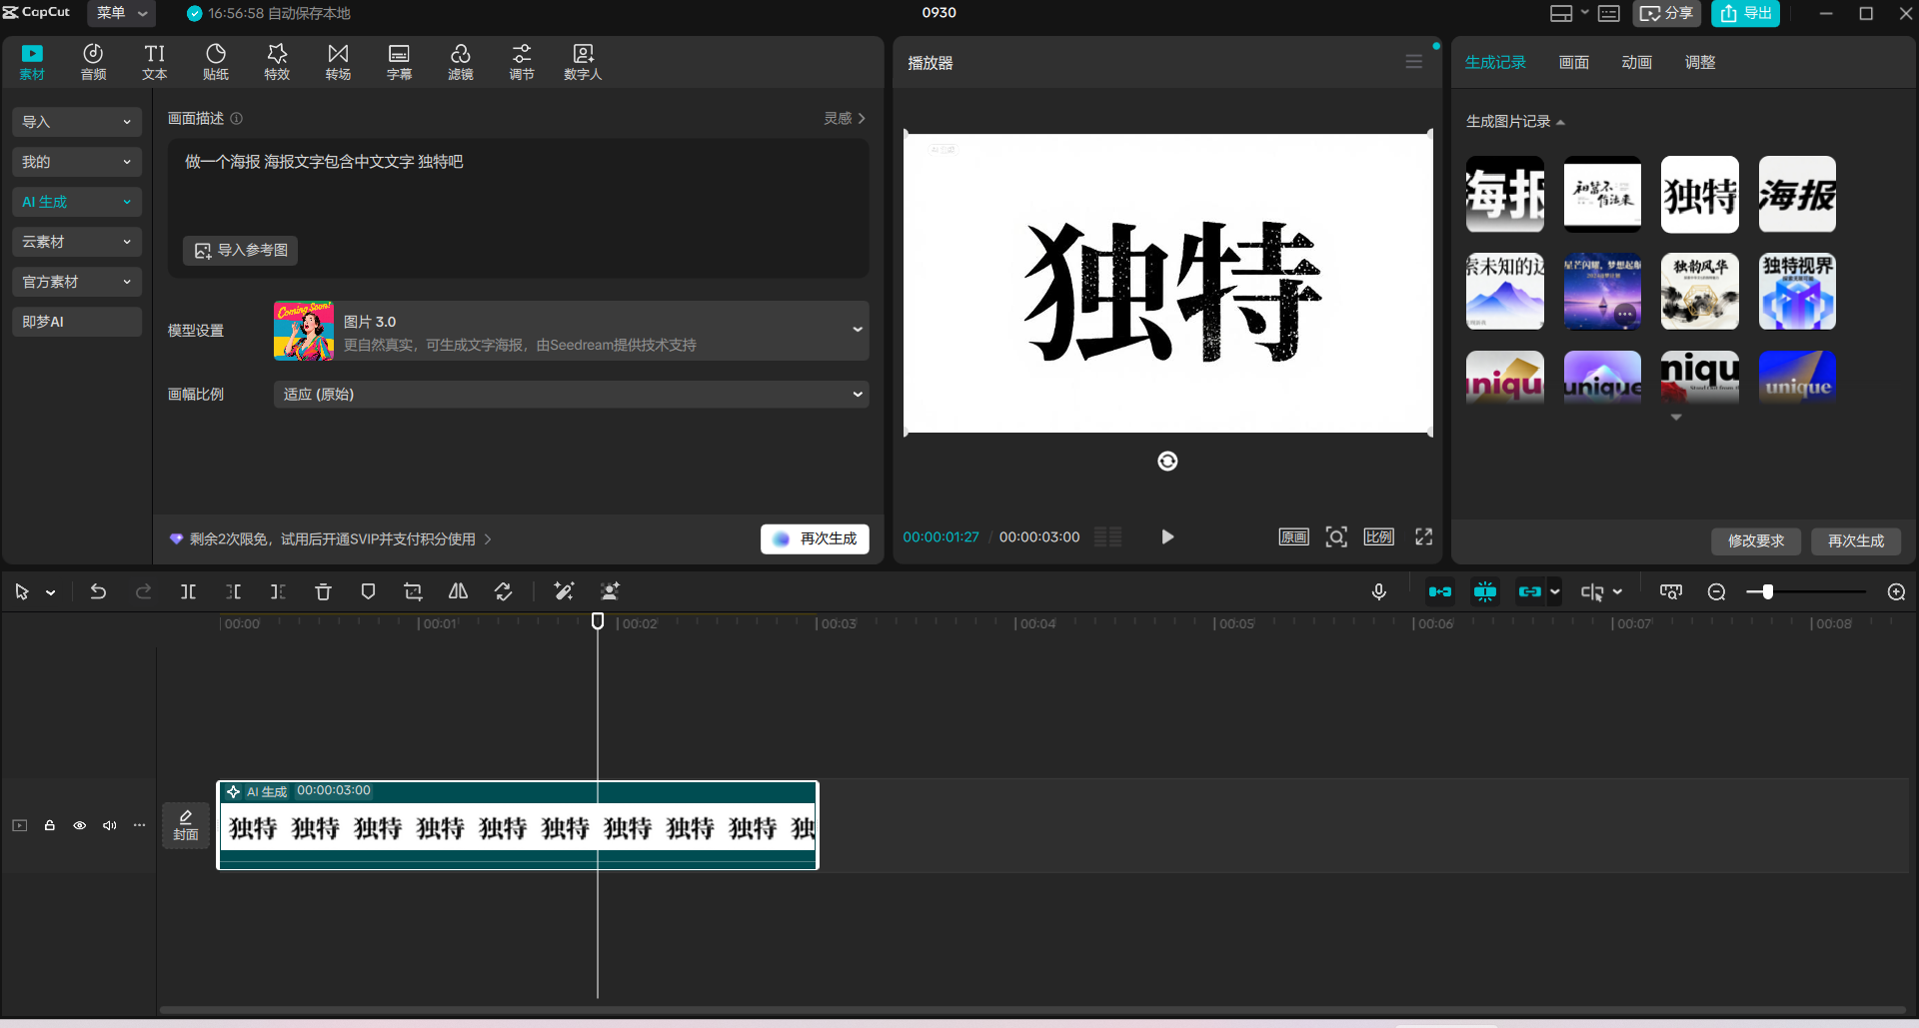Select 即梦AI in the sidebar
This screenshot has width=1919, height=1028.
(77, 322)
